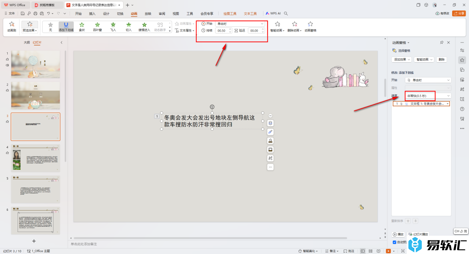
Task: Select the 无 (none) animation effect
Action: pyautogui.click(x=51, y=27)
